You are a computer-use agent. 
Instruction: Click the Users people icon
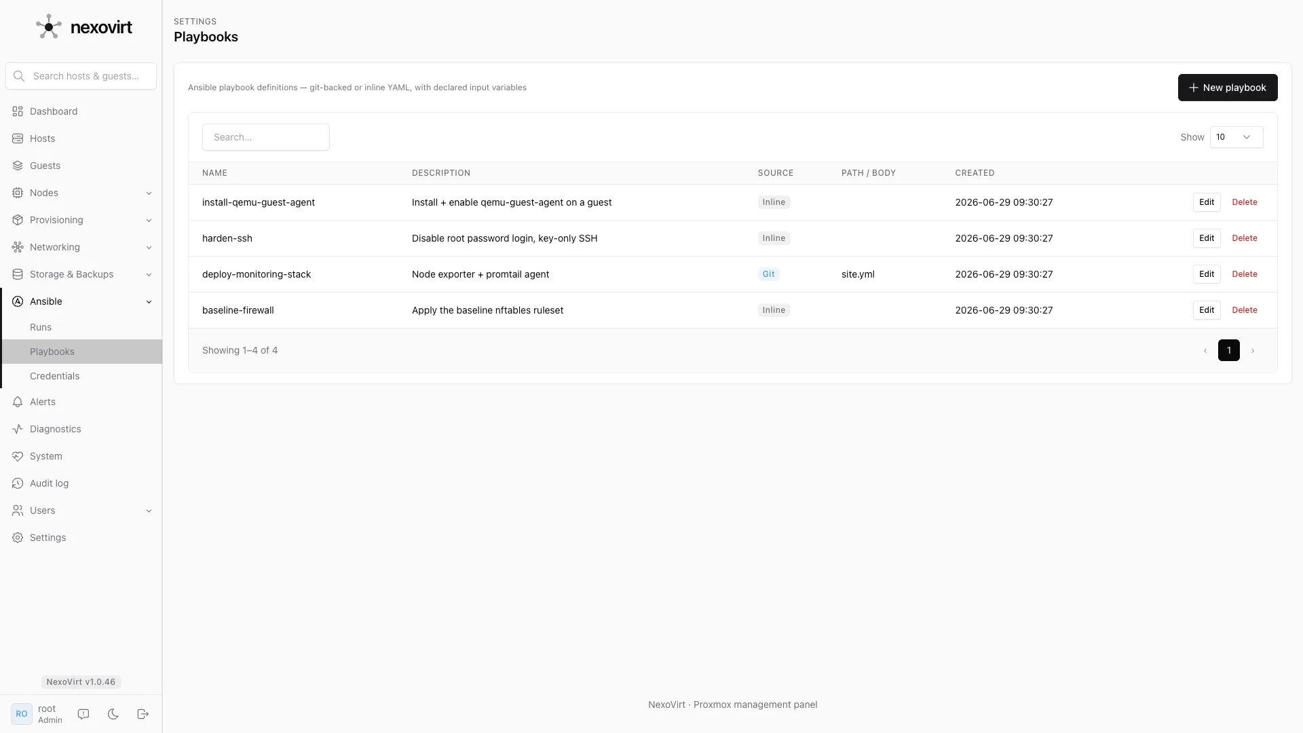click(18, 510)
